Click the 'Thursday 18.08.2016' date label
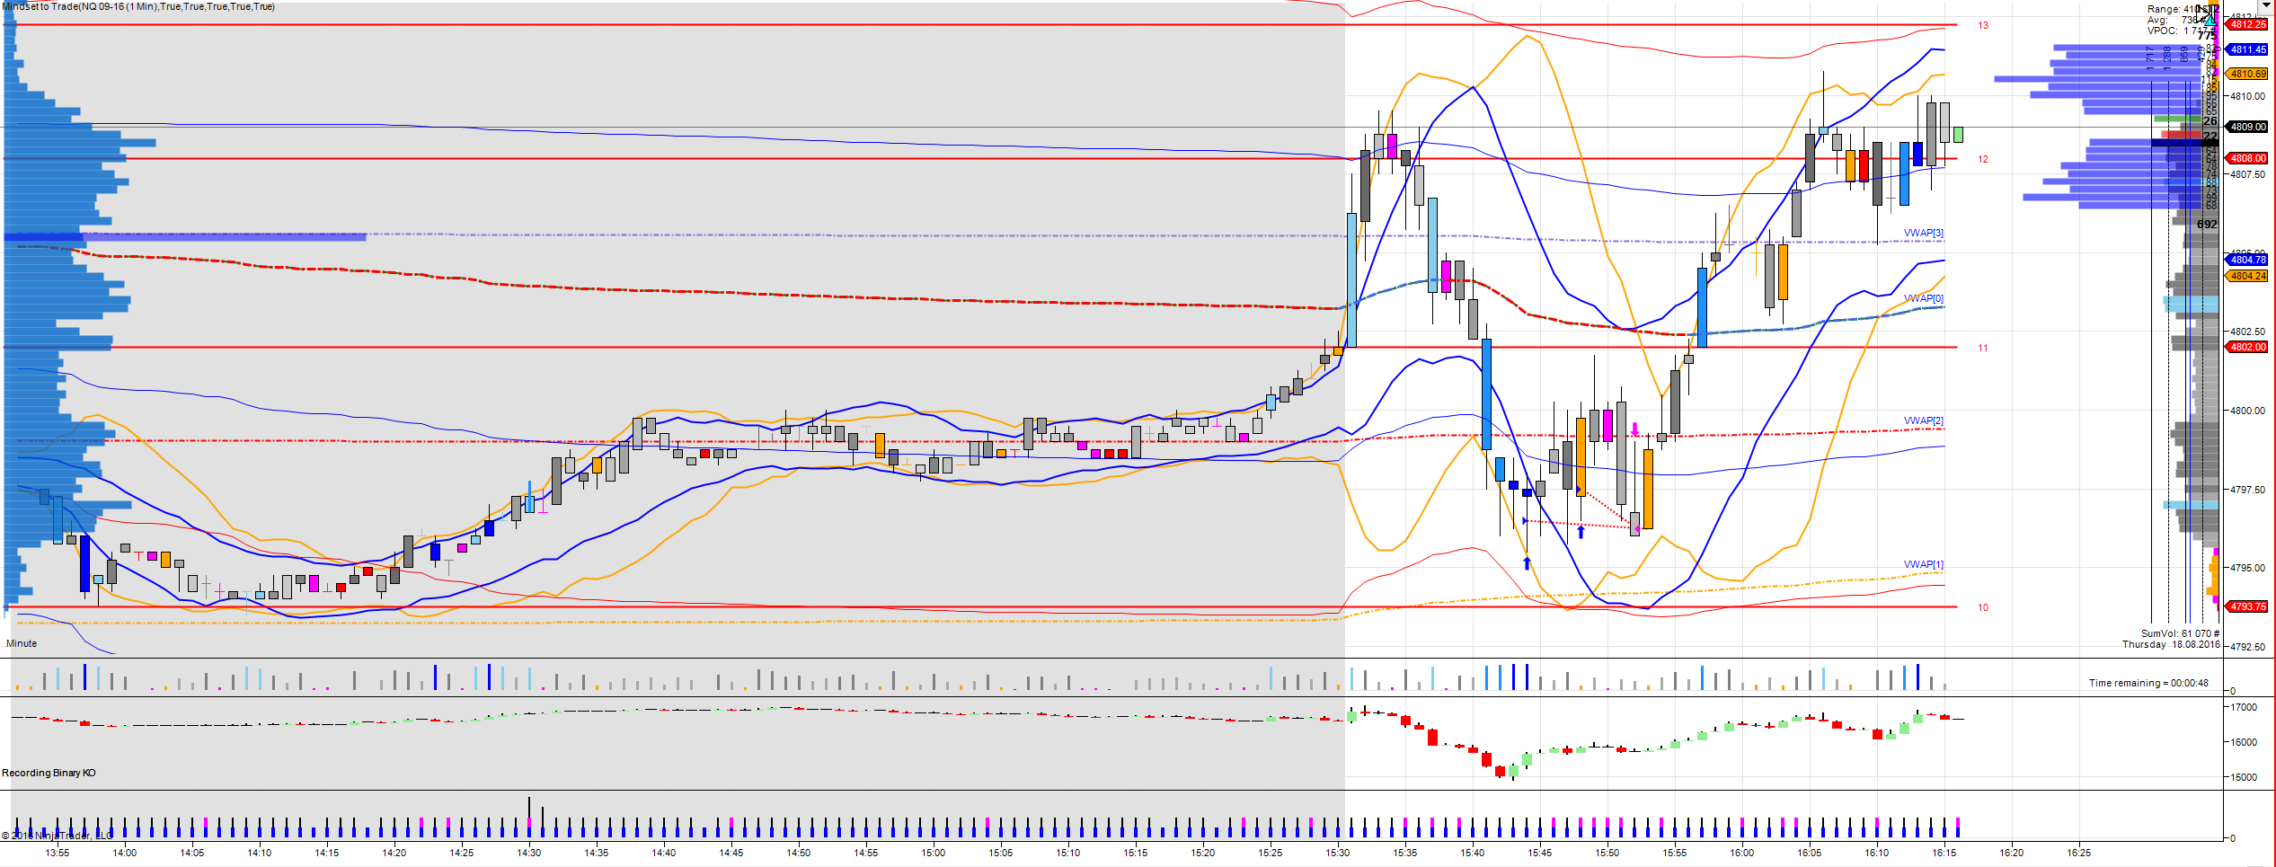2276x867 pixels. click(2171, 644)
